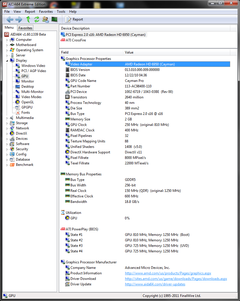The image size is (240, 301).
Task: Expand the Computer tree node
Action: [7, 40]
